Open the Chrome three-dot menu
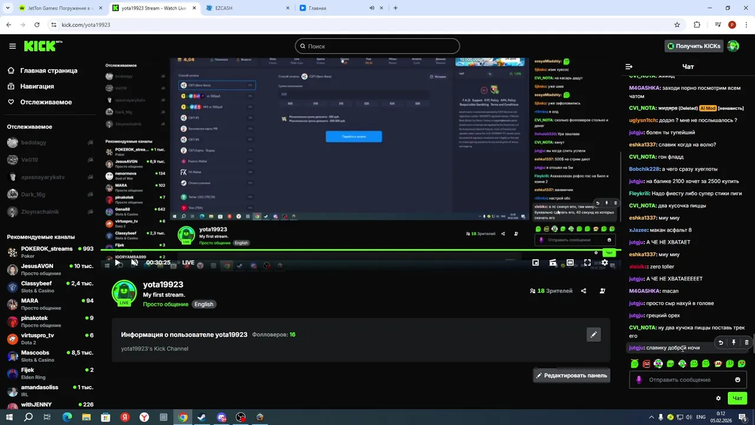This screenshot has width=755, height=425. [x=746, y=25]
